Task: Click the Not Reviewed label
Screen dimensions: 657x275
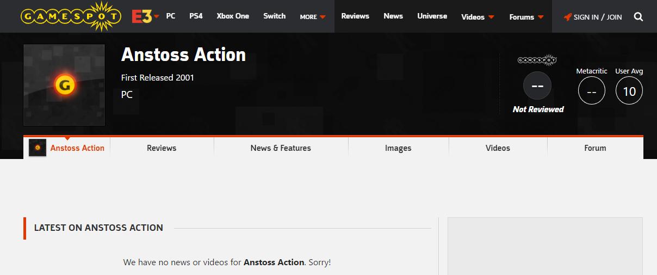Action: 538,109
